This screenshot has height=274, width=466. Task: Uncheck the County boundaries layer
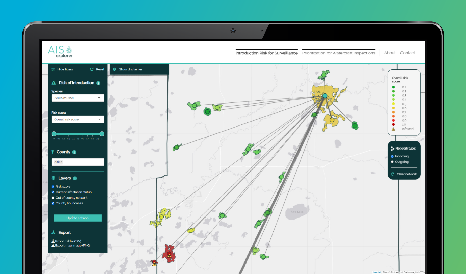click(x=53, y=203)
